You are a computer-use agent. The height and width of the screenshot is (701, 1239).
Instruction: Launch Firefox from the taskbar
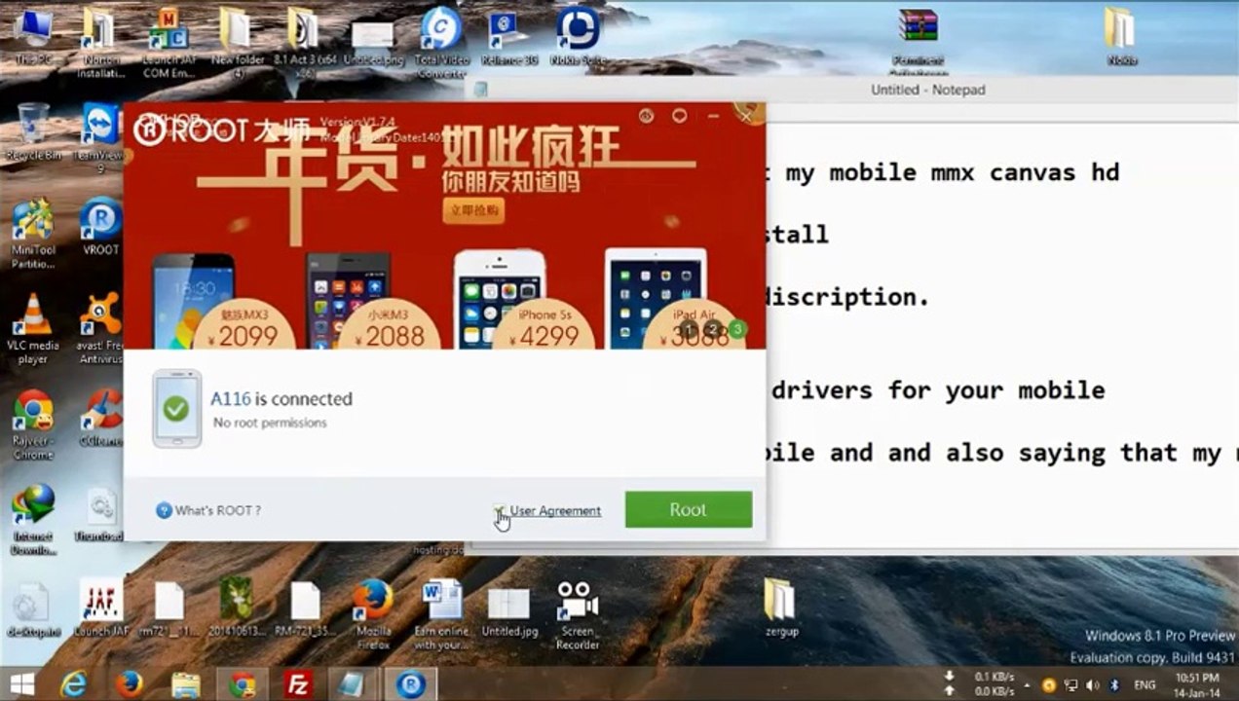point(130,684)
